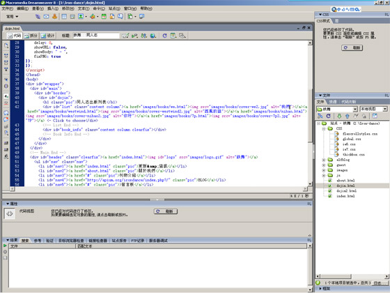Select global.css in file tree
The height and width of the screenshot is (293, 390).
click(352, 139)
